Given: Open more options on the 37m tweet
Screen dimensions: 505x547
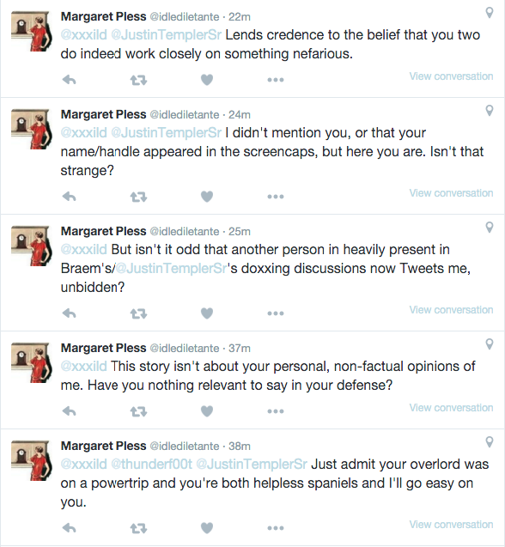Looking at the screenshot, I should pyautogui.click(x=276, y=411).
